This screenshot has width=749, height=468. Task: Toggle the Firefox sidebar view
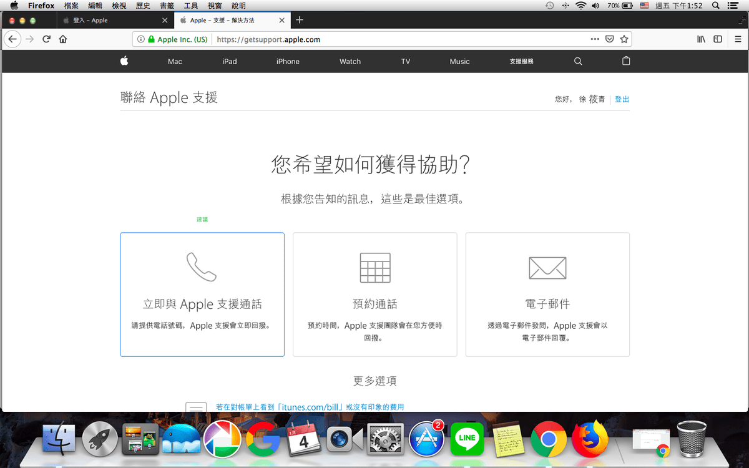(x=718, y=39)
